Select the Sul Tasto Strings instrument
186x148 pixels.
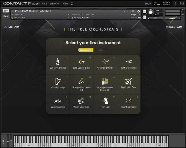[58, 65]
